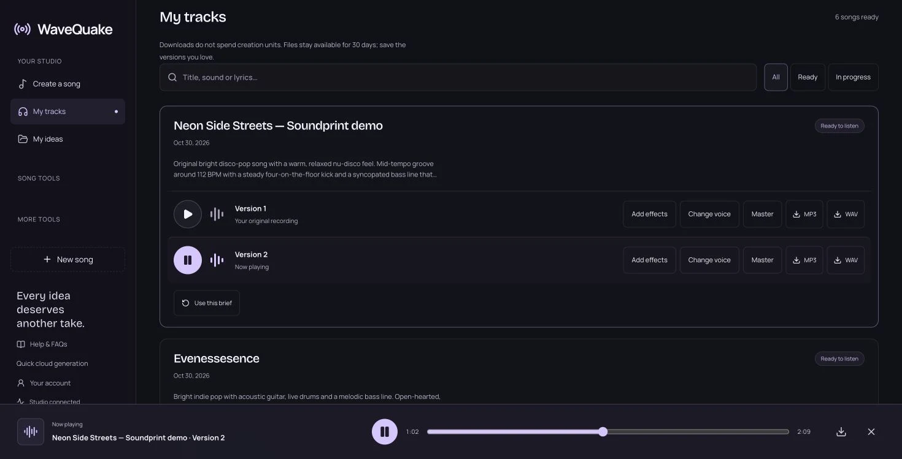Click the New song button
Viewport: 902px width, 459px height.
[67, 259]
